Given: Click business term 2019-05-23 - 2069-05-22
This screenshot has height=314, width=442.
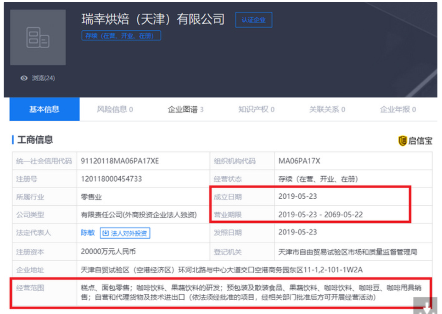Looking at the screenshot, I should pos(320,214).
